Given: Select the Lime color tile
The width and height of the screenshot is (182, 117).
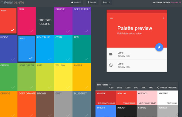Looking at the screenshot, I should (45, 77).
